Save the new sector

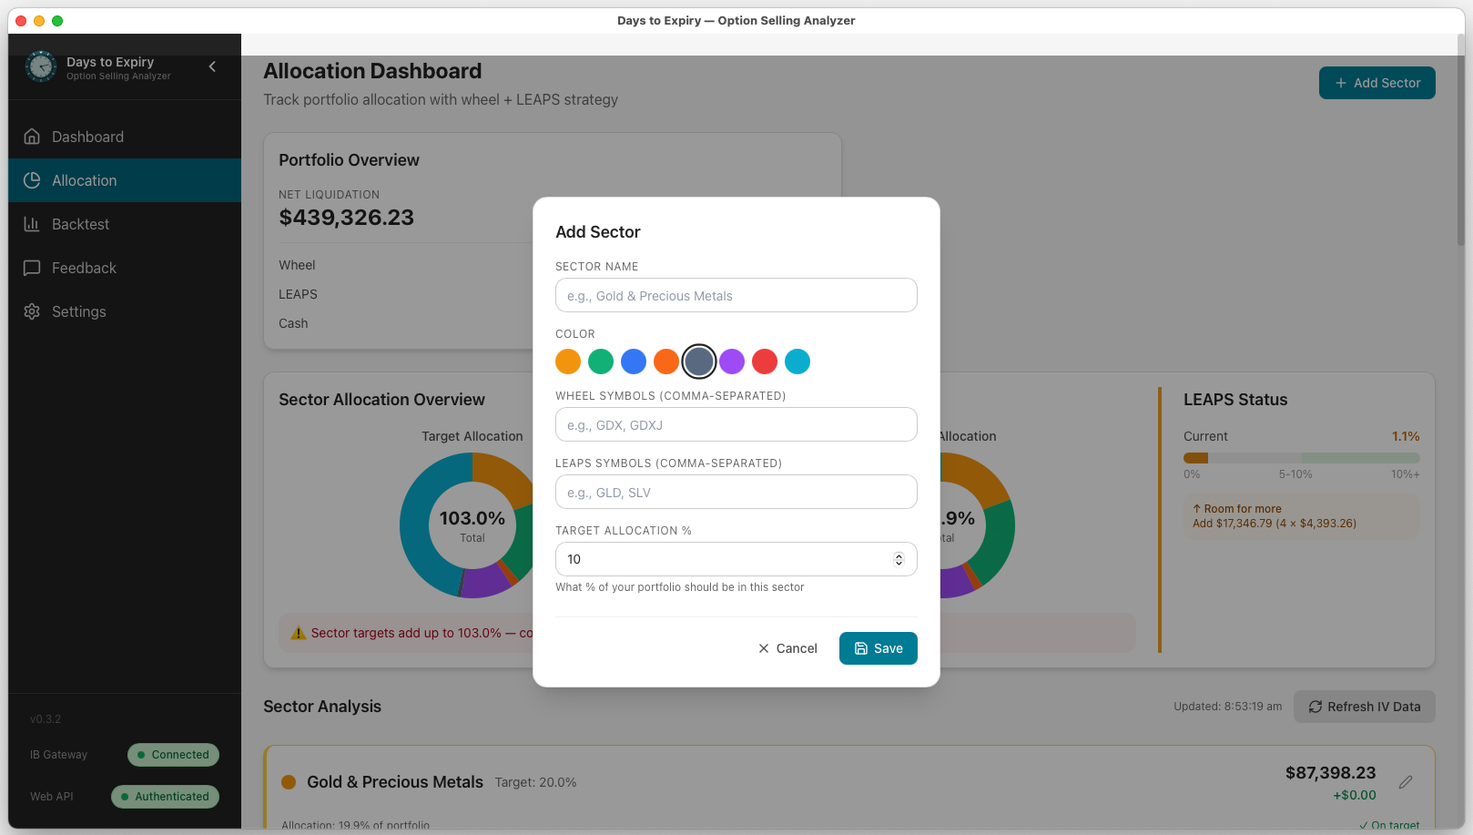click(878, 648)
